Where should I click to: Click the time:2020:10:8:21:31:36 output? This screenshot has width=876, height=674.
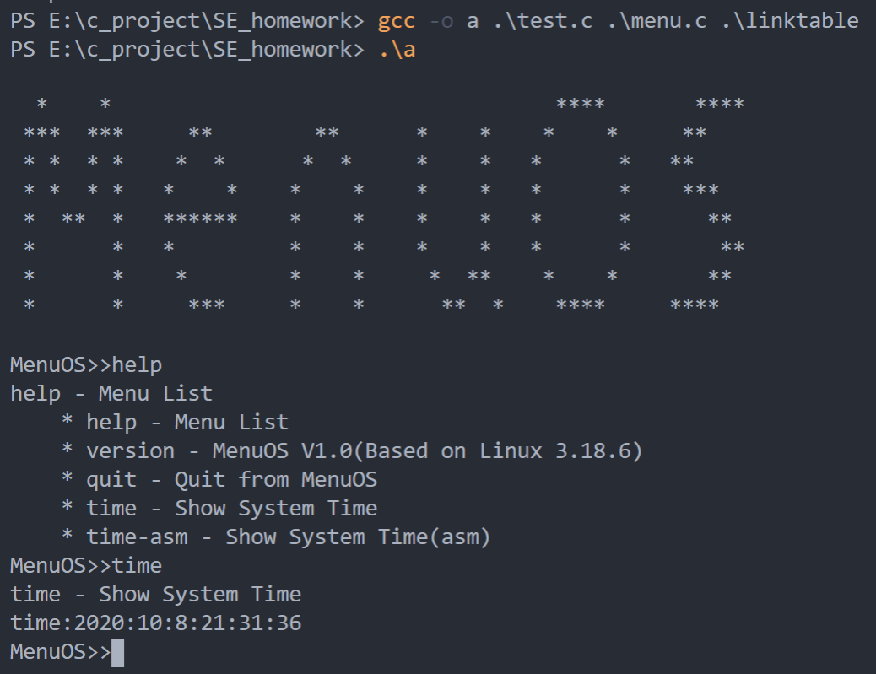pyautogui.click(x=155, y=623)
